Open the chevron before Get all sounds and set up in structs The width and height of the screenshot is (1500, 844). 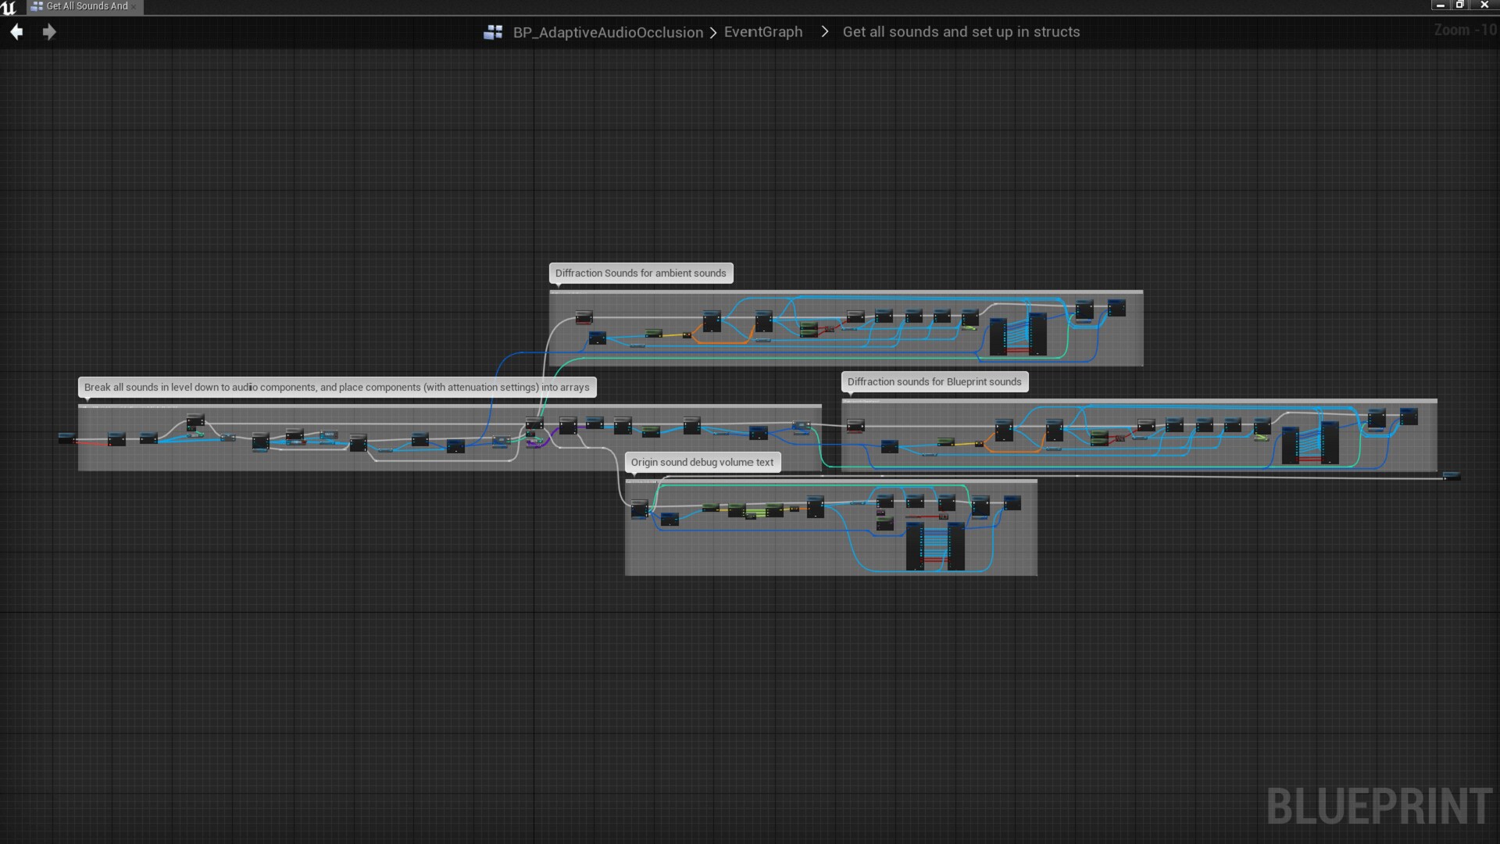(824, 32)
